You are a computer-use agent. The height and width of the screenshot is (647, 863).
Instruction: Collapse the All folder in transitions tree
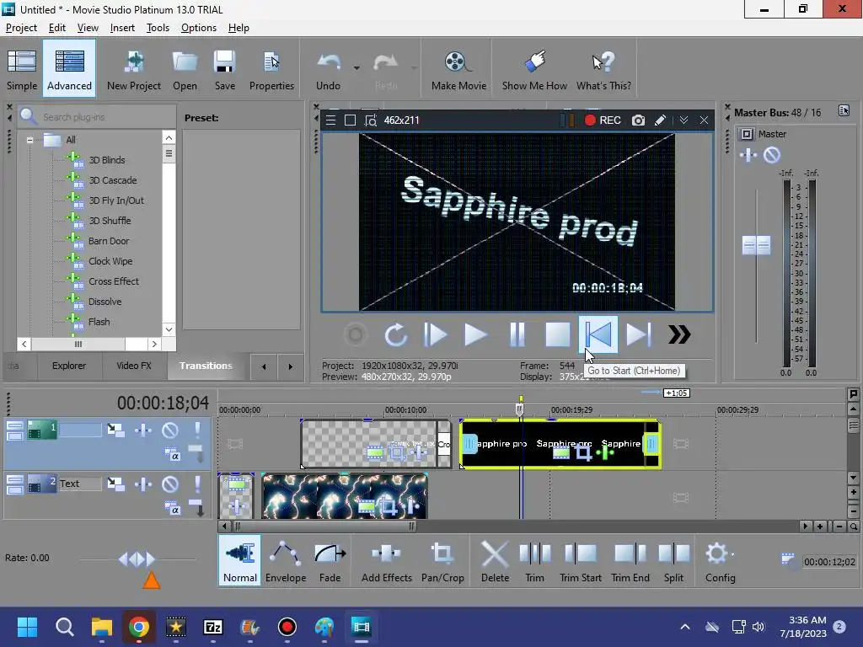[x=29, y=140]
